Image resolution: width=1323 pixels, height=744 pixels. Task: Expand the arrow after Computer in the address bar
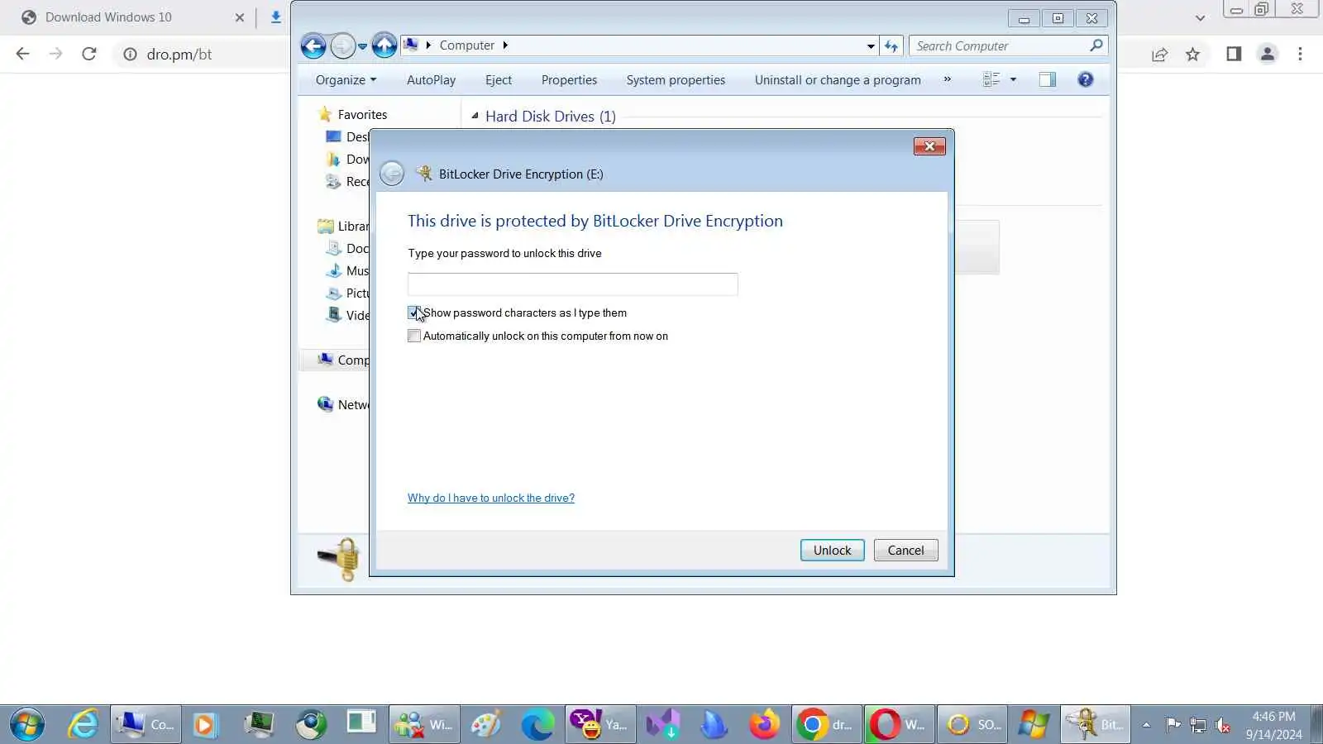[x=504, y=45]
